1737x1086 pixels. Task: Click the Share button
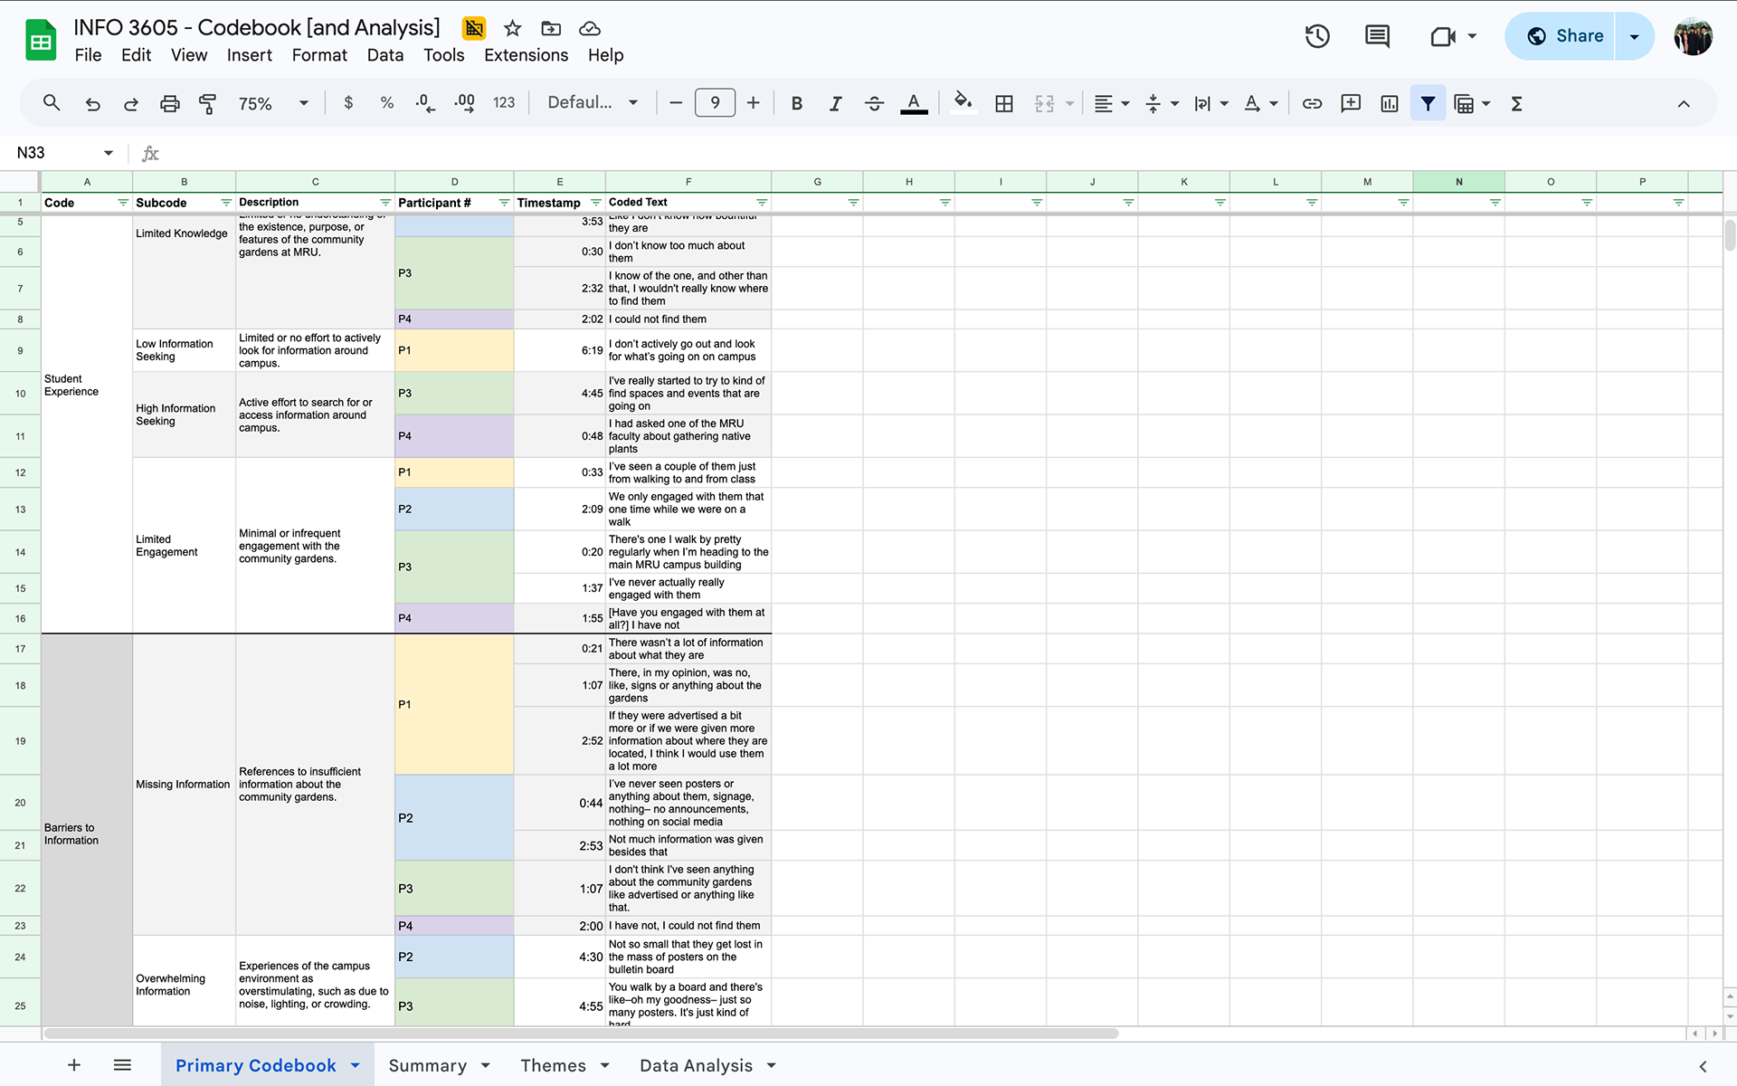(x=1561, y=36)
